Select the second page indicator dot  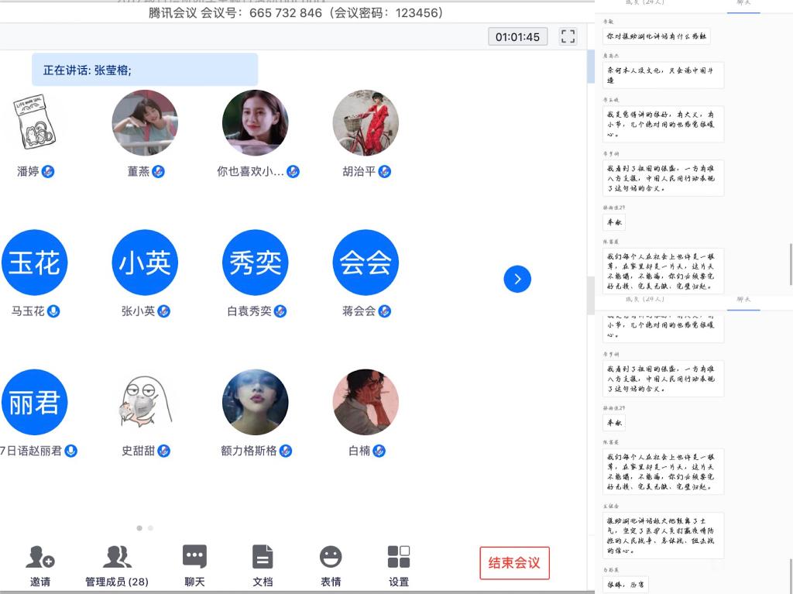[150, 528]
